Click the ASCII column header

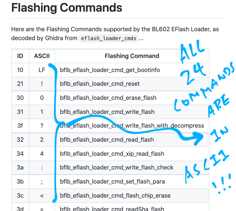[x=42, y=56]
